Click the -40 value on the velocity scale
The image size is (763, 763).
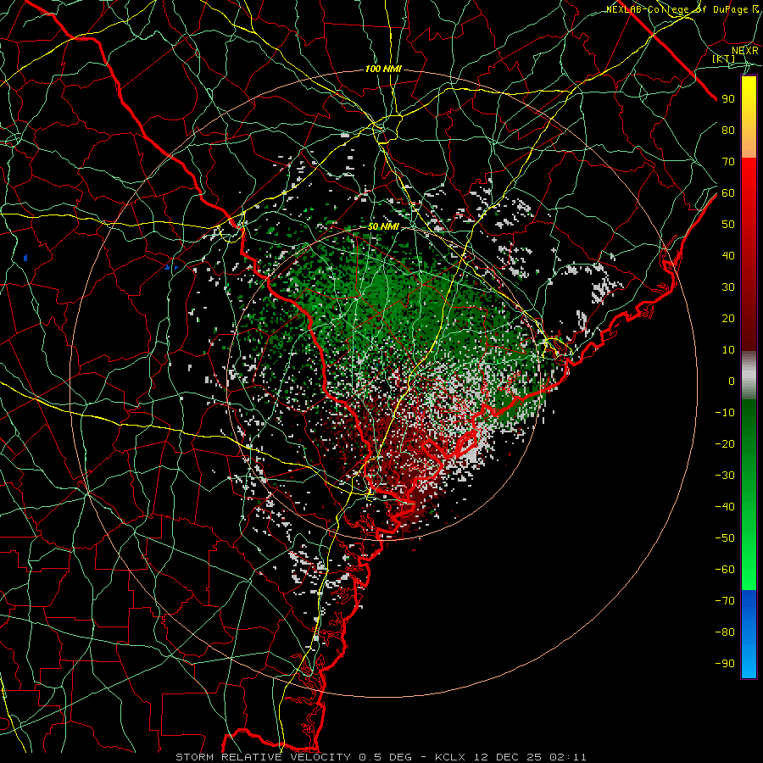coord(725,507)
